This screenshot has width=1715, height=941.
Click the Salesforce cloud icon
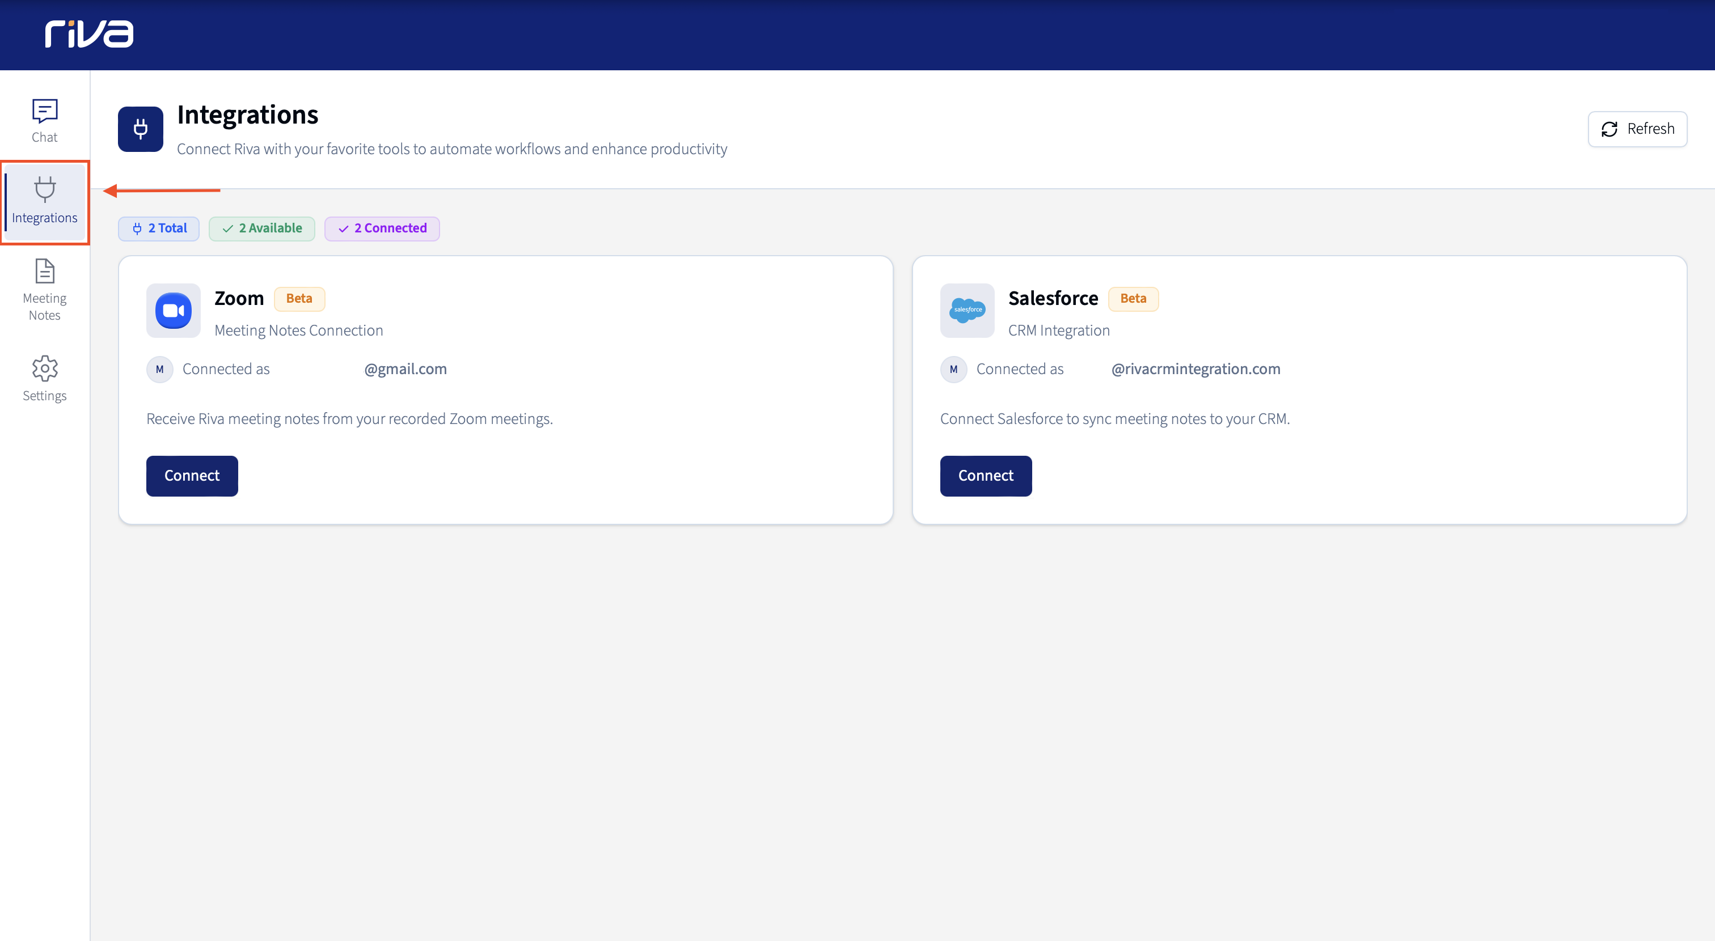(968, 311)
